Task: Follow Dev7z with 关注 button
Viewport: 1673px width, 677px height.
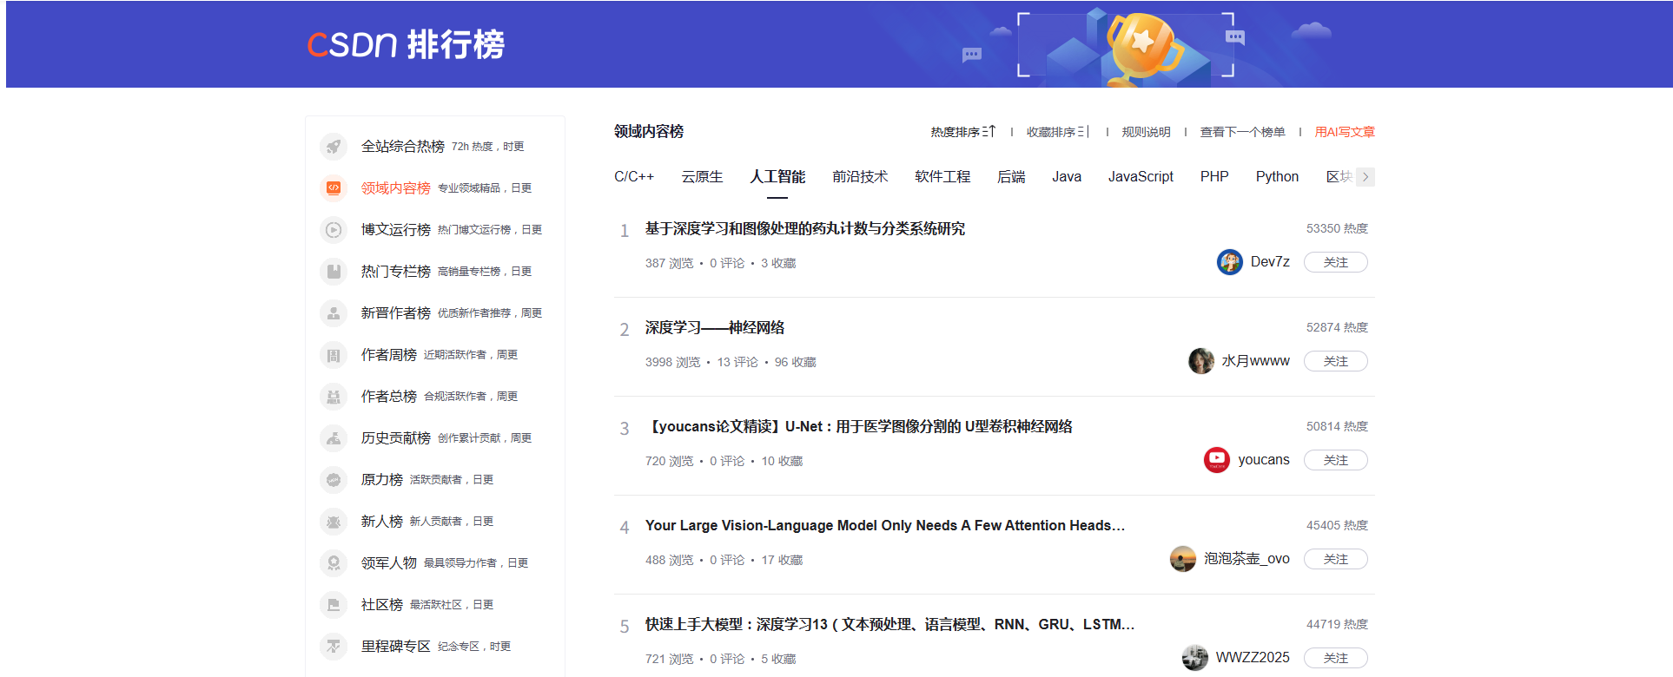Action: point(1336,262)
